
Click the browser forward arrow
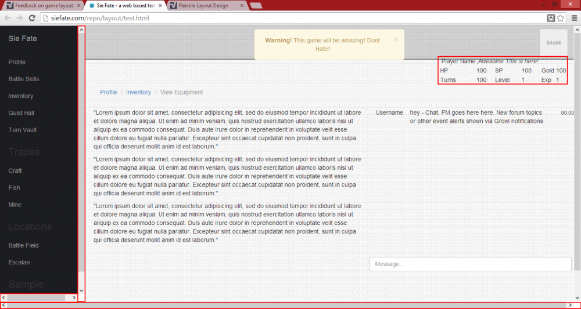(x=20, y=19)
